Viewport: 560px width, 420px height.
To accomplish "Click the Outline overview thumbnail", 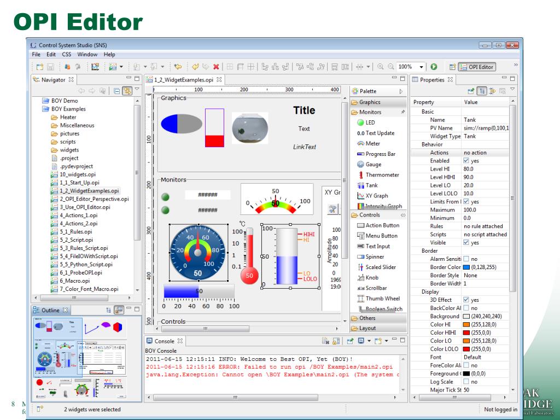I will coord(80,359).
